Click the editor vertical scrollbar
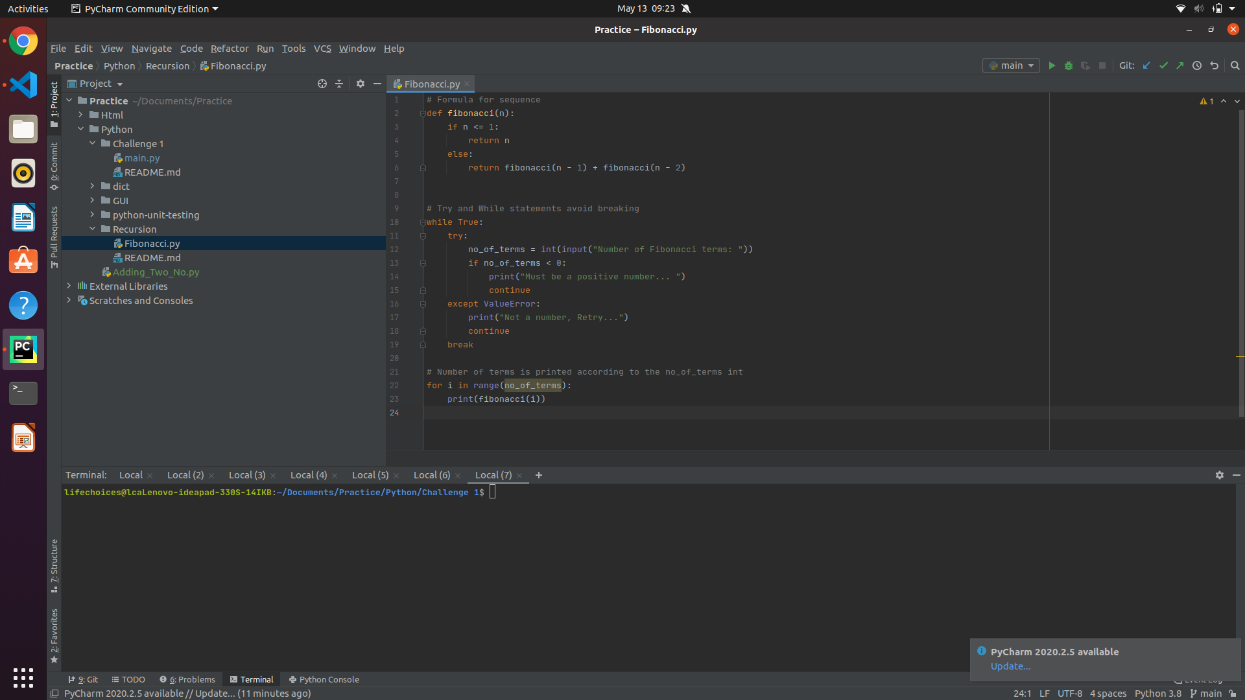 (x=1241, y=259)
